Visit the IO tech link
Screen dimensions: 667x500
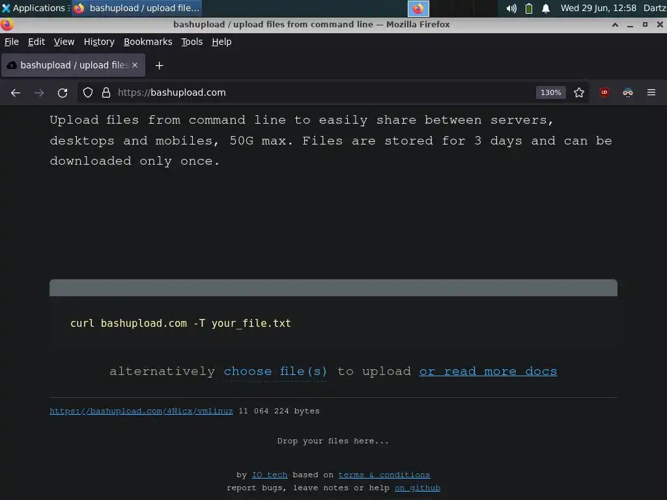[270, 475]
